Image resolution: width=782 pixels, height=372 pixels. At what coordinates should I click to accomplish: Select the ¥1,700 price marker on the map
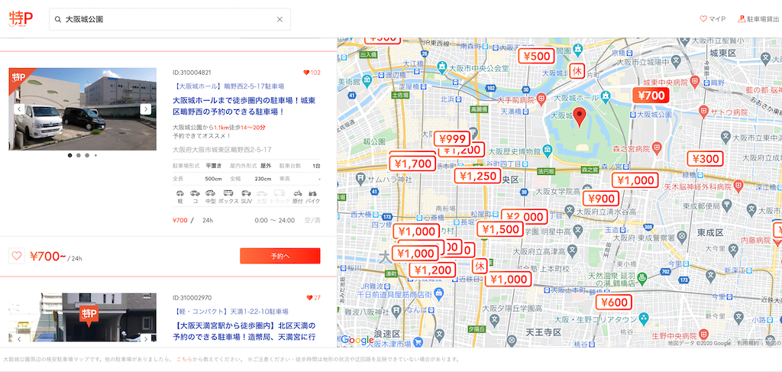412,163
